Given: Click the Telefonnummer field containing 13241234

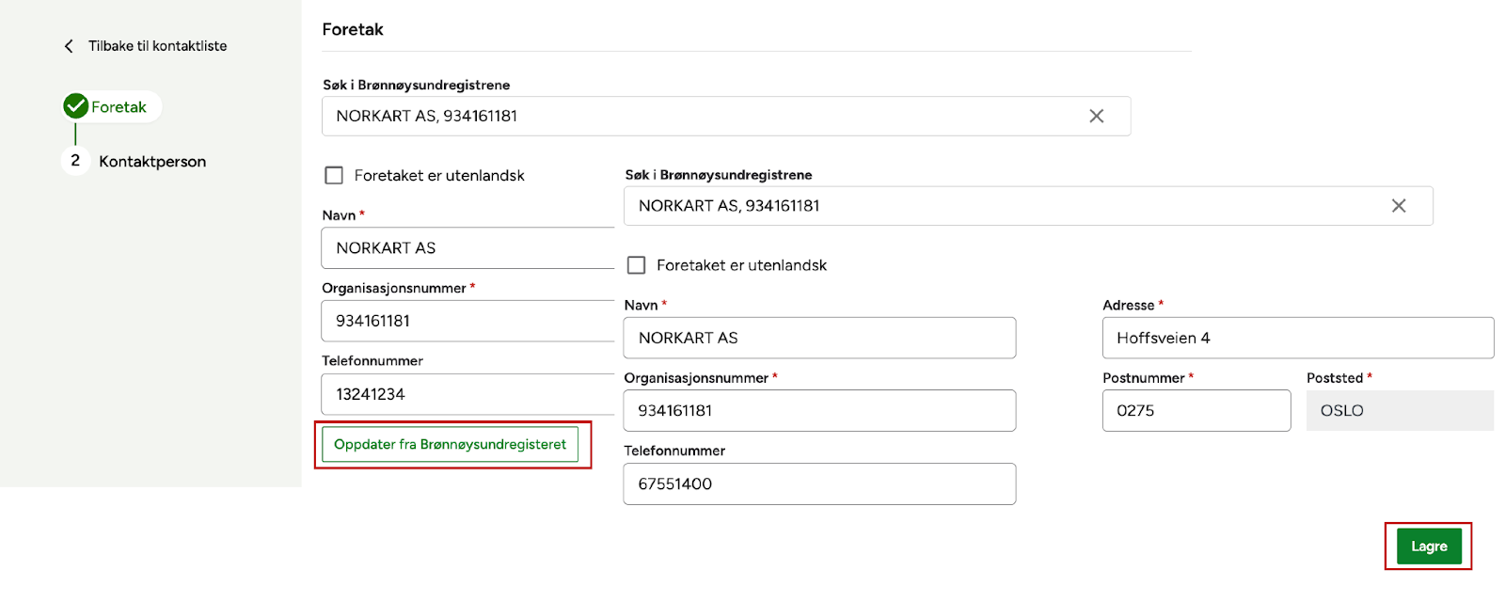Looking at the screenshot, I should [467, 394].
